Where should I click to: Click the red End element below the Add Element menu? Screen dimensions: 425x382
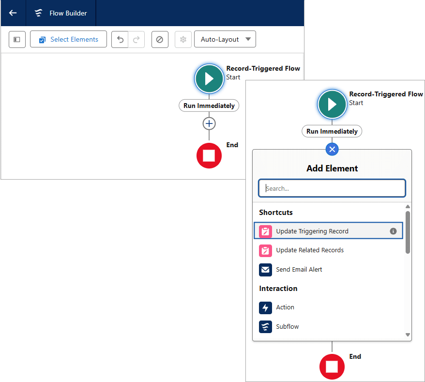(332, 367)
